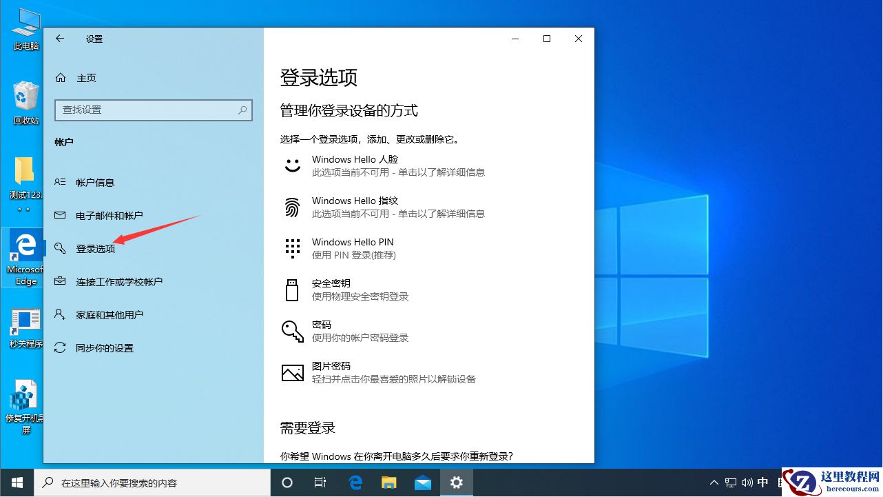Click the Cortana circle icon on taskbar

(287, 483)
